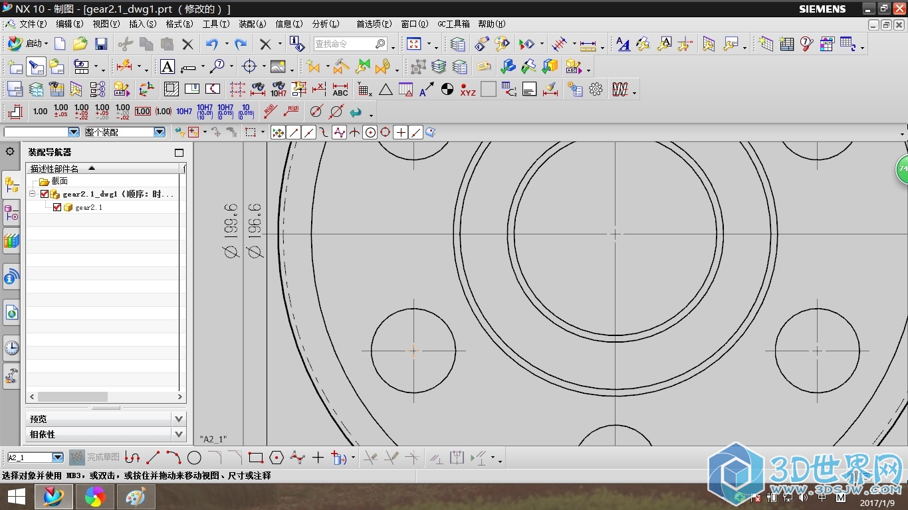Open the GC工具箱 menu
This screenshot has width=908, height=510.
click(x=453, y=23)
